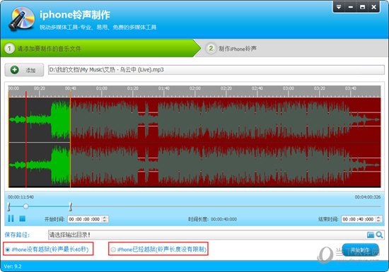Click the music file path field
The width and height of the screenshot is (389, 272).
pos(216,70)
